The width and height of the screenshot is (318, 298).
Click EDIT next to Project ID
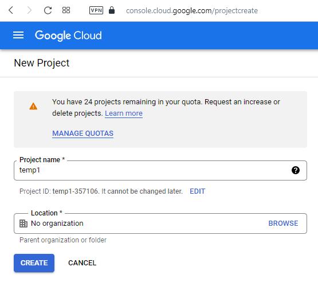pos(197,191)
